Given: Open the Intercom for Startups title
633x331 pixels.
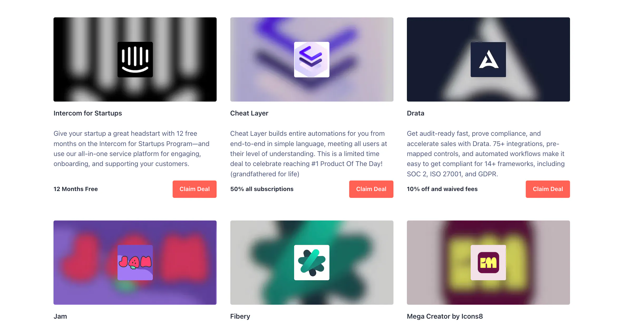Looking at the screenshot, I should (x=88, y=113).
